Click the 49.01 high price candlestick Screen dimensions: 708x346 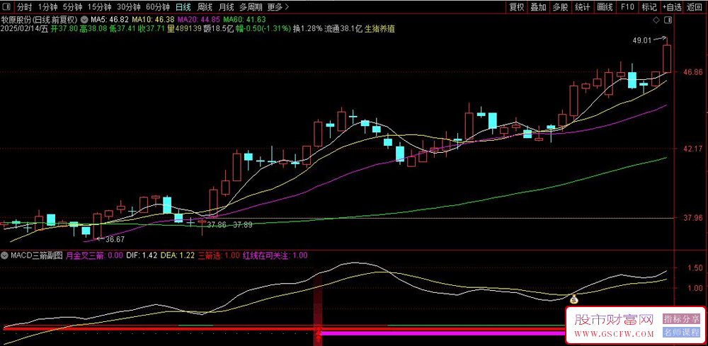coord(667,58)
